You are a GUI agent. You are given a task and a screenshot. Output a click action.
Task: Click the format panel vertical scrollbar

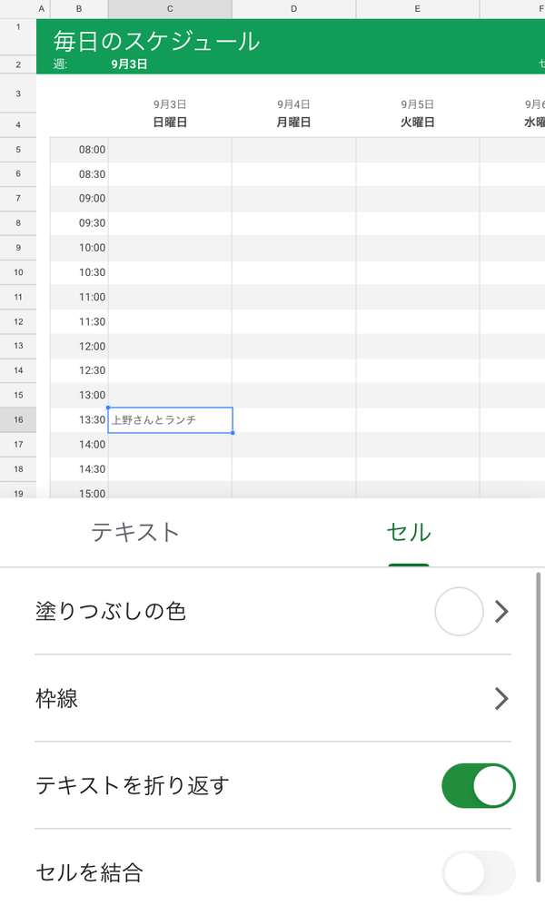(538, 728)
